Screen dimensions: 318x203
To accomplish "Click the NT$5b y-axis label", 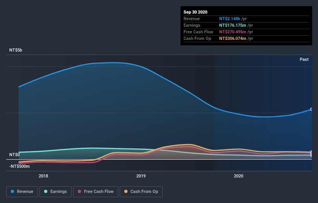I will (15, 50).
